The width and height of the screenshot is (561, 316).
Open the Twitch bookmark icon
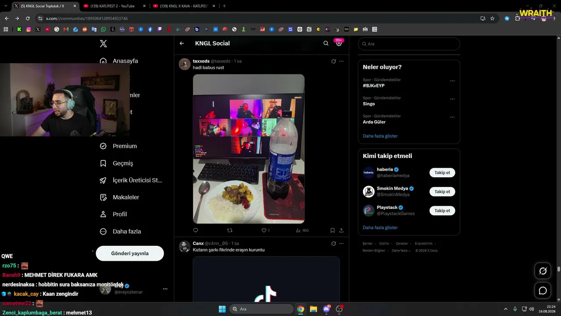pos(160,29)
